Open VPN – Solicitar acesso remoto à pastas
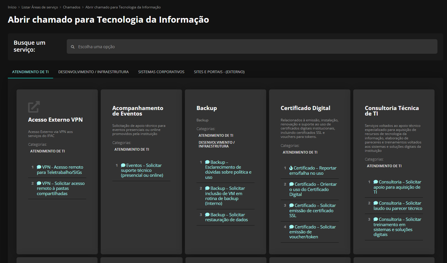Screen dimensions: 447x263 (60, 188)
